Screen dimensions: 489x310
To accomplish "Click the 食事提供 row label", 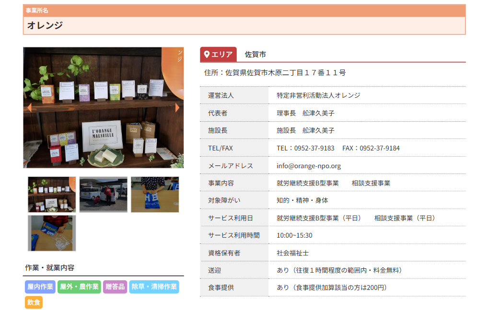I will point(221,287).
